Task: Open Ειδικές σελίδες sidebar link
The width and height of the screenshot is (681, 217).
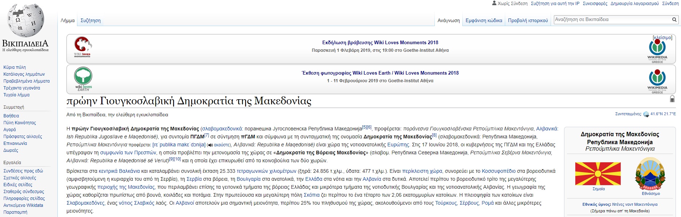Action: point(18,185)
